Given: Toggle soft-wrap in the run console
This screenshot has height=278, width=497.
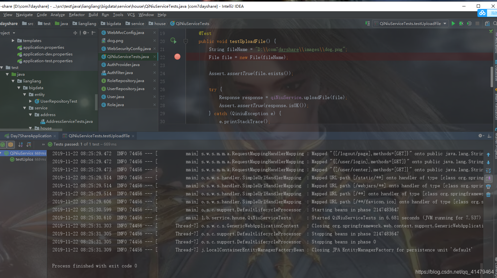Looking at the screenshot, I should point(488,171).
